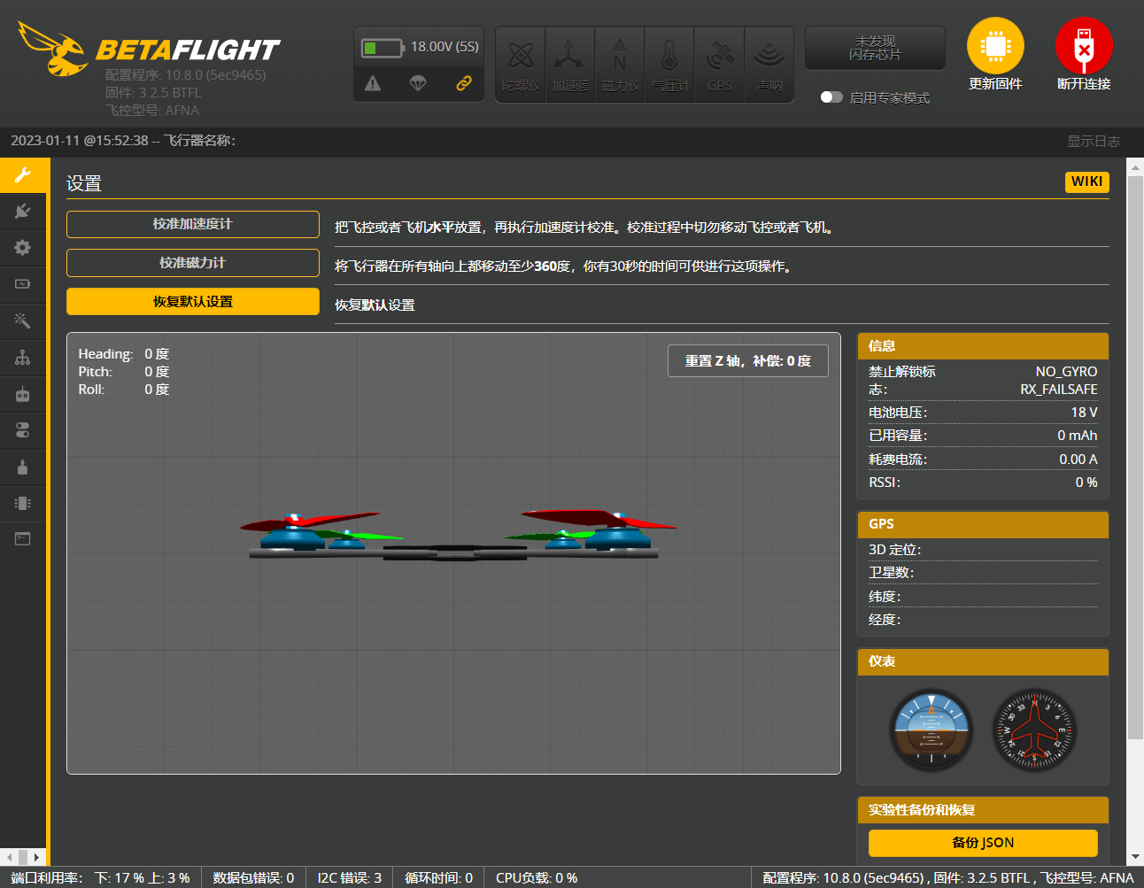Click the 重置 Z 轴 button
1144x888 pixels.
[747, 361]
